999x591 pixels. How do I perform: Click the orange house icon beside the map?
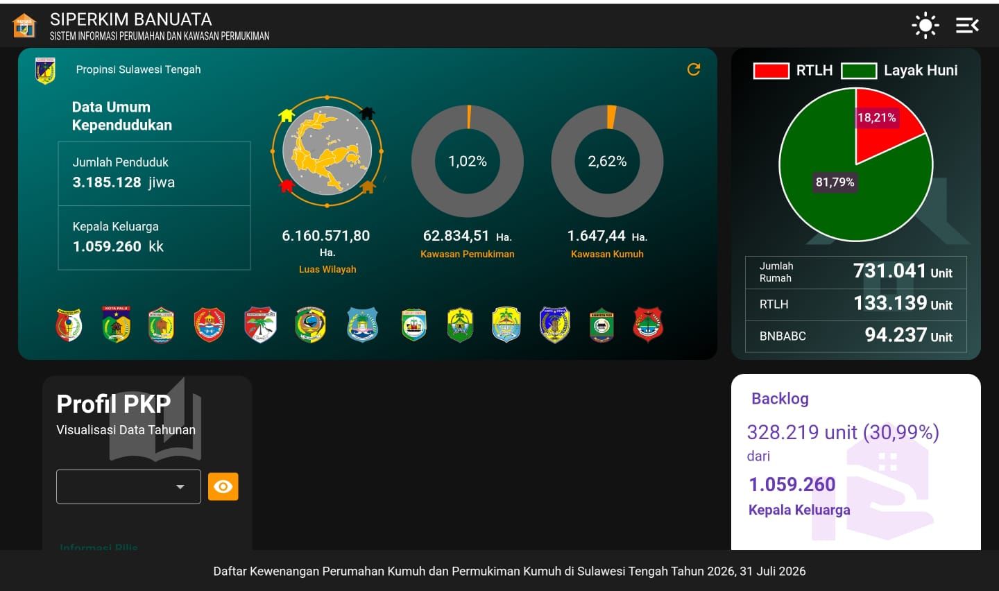click(x=368, y=187)
